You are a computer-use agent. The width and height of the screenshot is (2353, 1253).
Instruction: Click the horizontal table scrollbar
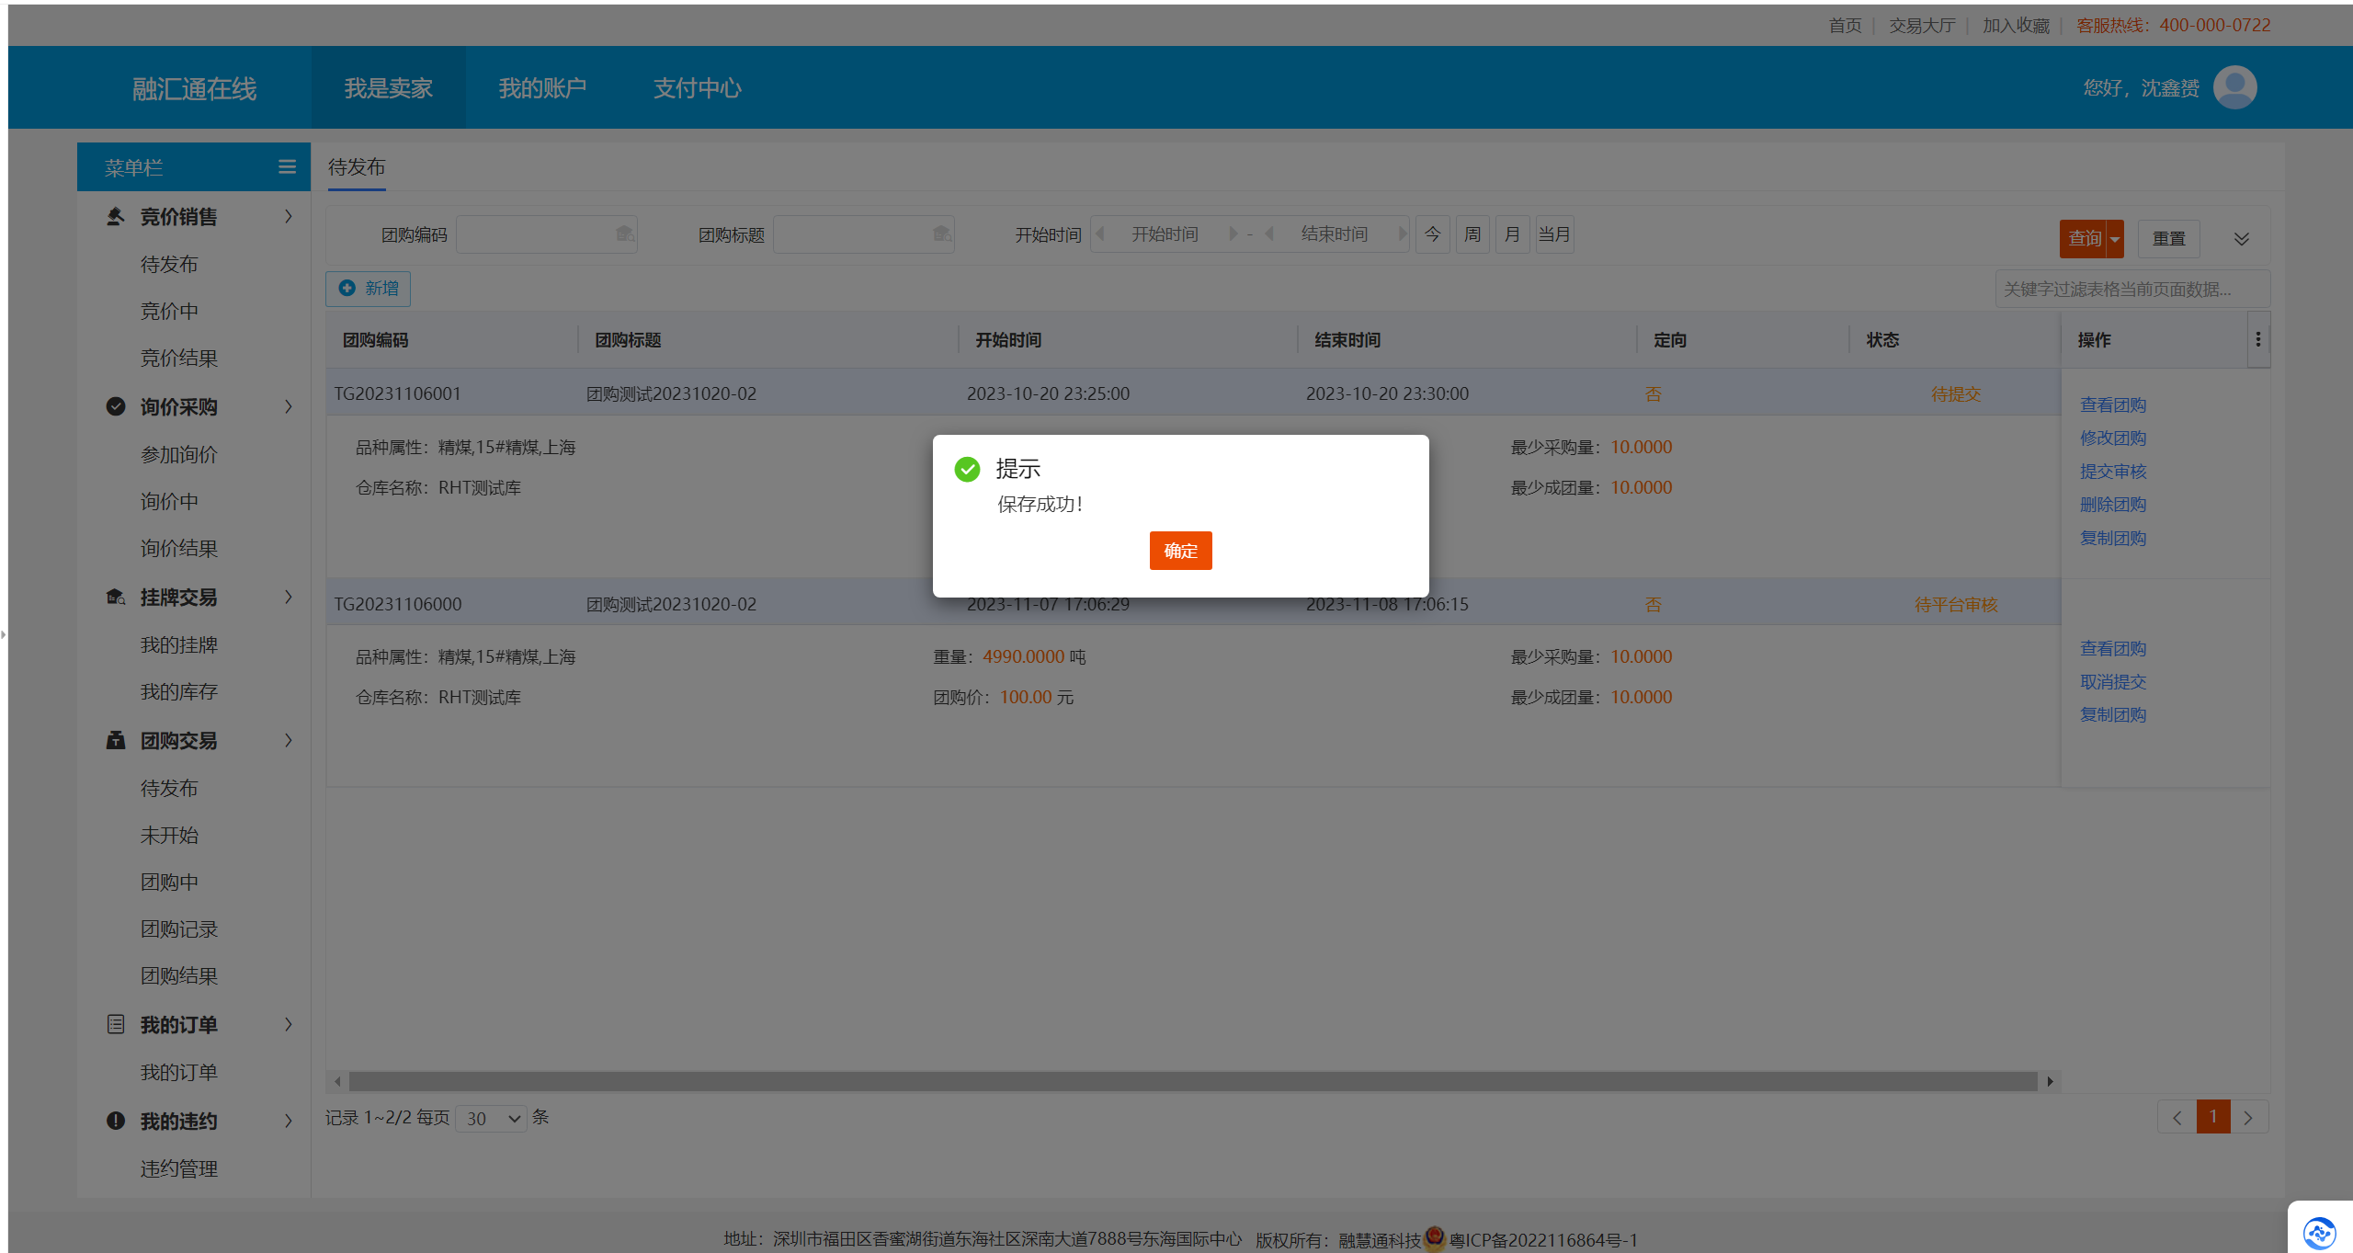(x=1193, y=1081)
